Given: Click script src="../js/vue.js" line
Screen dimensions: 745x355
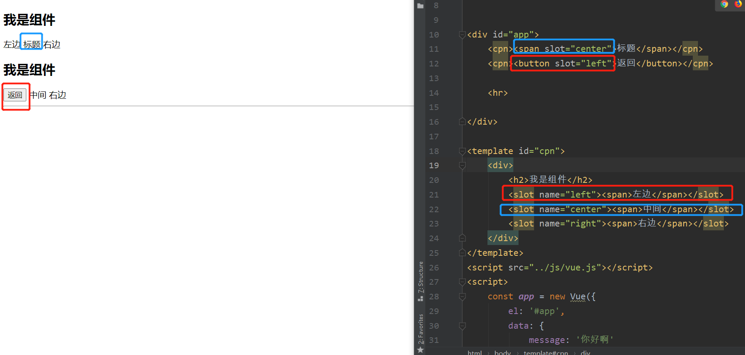Looking at the screenshot, I should point(560,267).
